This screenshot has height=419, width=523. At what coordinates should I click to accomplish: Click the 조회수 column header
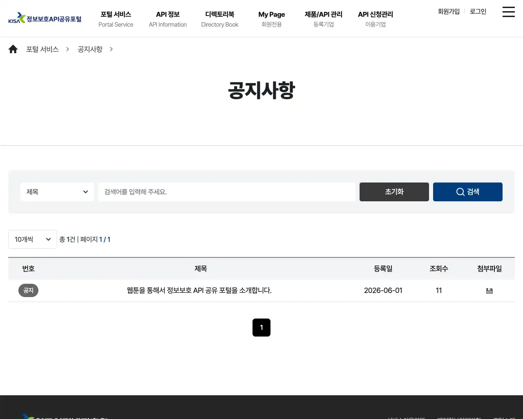pos(439,269)
